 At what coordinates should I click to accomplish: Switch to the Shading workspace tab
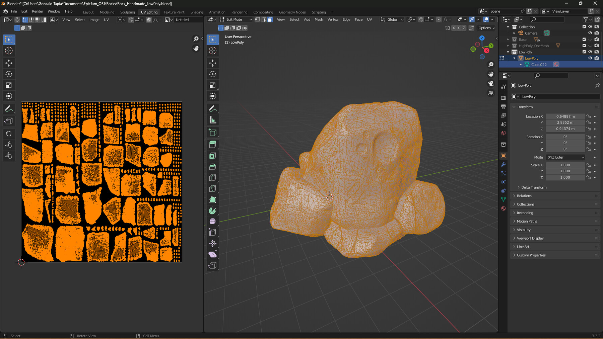coord(197,12)
